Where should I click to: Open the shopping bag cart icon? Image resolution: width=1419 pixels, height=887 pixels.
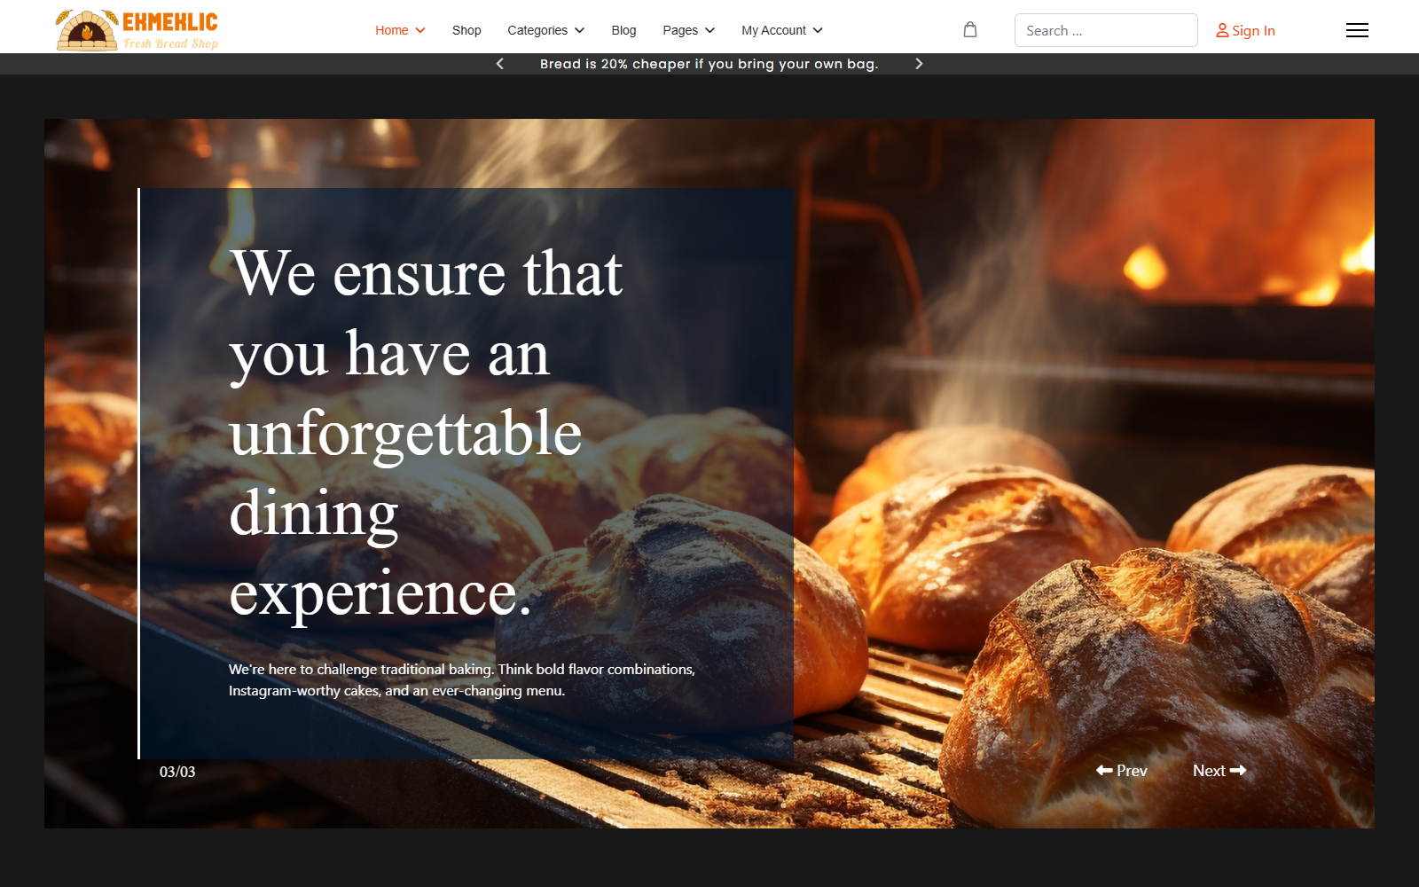click(x=970, y=30)
